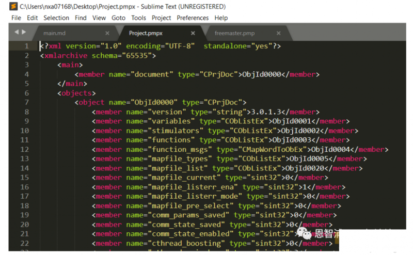This screenshot has width=413, height=255.
Task: Open the Find menu
Action: tap(81, 18)
